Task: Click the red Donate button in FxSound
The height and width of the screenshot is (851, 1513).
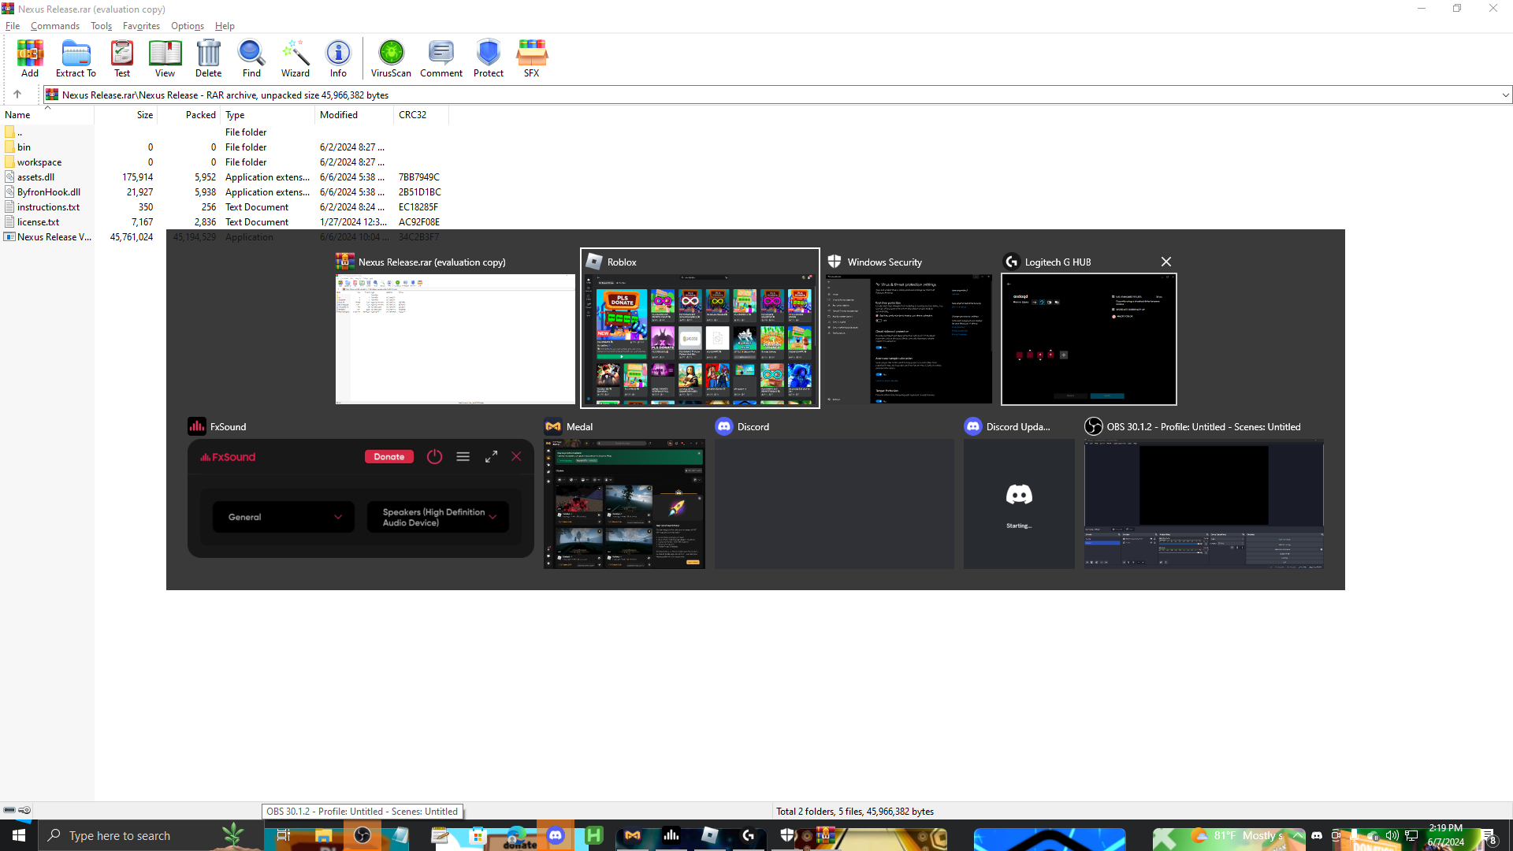Action: [388, 457]
